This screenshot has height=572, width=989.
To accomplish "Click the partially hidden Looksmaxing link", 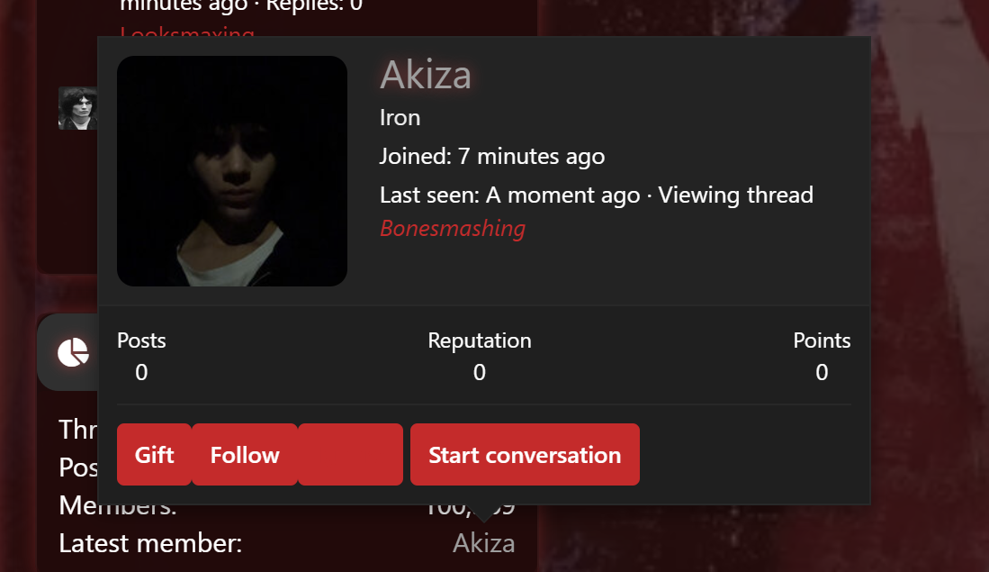I will [187, 34].
